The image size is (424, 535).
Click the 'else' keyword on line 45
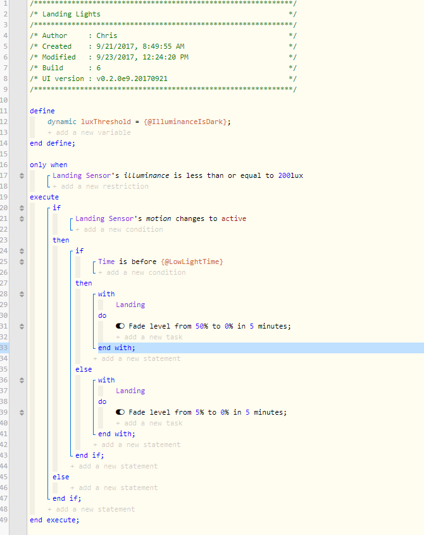coord(61,477)
